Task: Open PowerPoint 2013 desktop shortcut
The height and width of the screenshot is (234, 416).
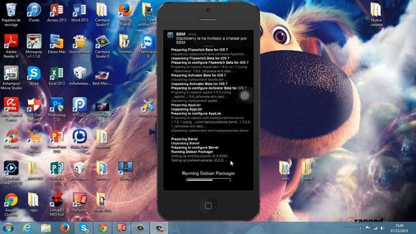Action: point(57,141)
